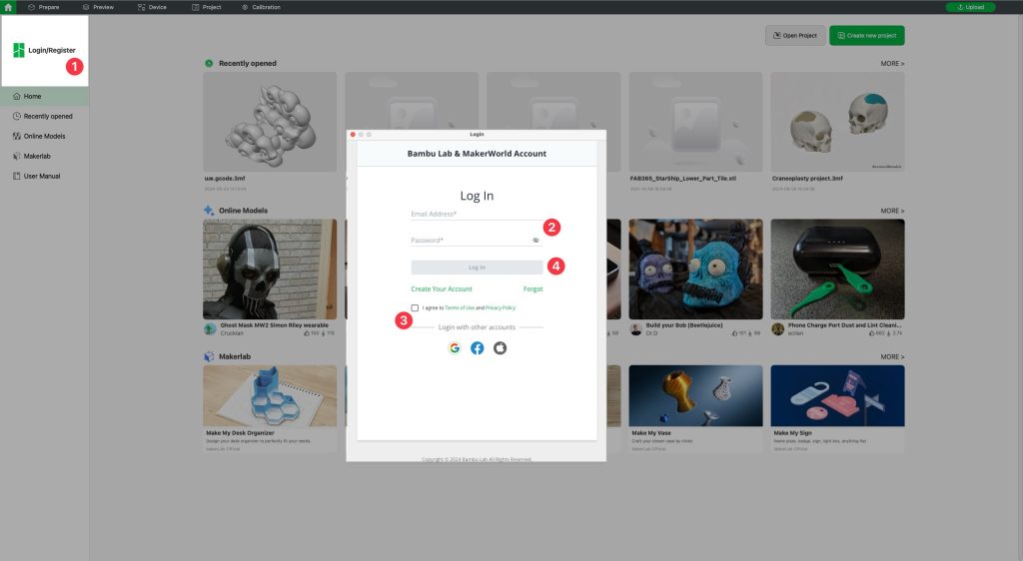The width and height of the screenshot is (1023, 561).
Task: Open Makerlab from the sidebar
Action: point(38,156)
